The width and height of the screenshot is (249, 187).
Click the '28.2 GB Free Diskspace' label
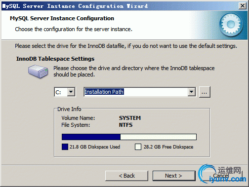[x=168, y=147]
